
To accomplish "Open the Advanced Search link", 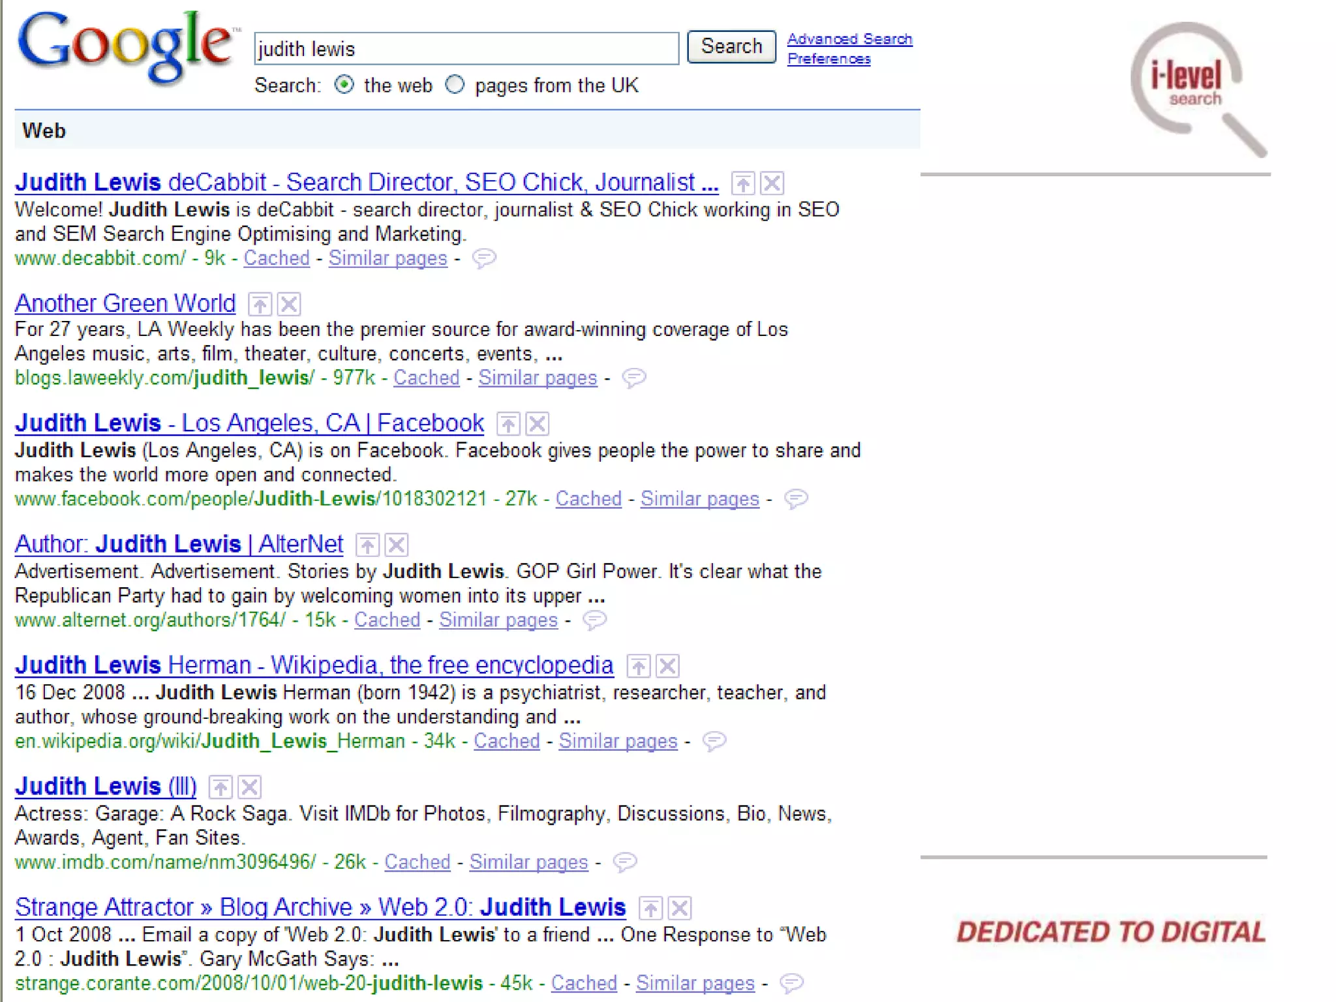I will [x=849, y=39].
